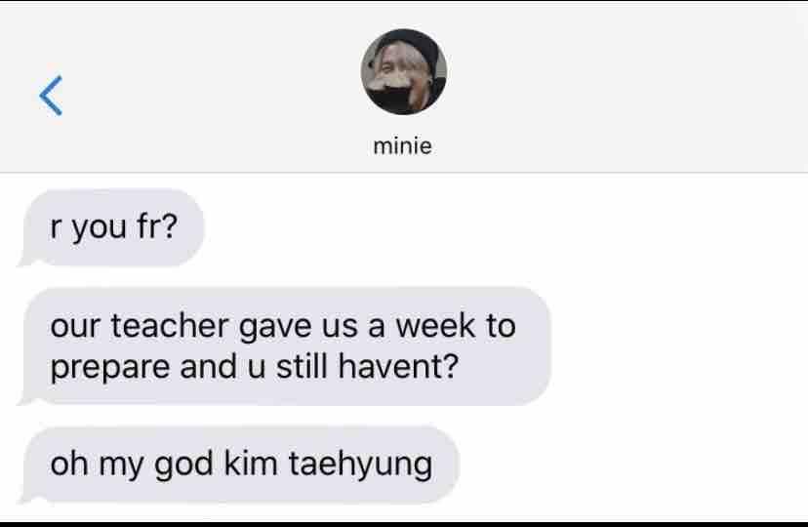Go back using the blue chevron arrow
Viewport: 808px width, 527px height.
51,96
